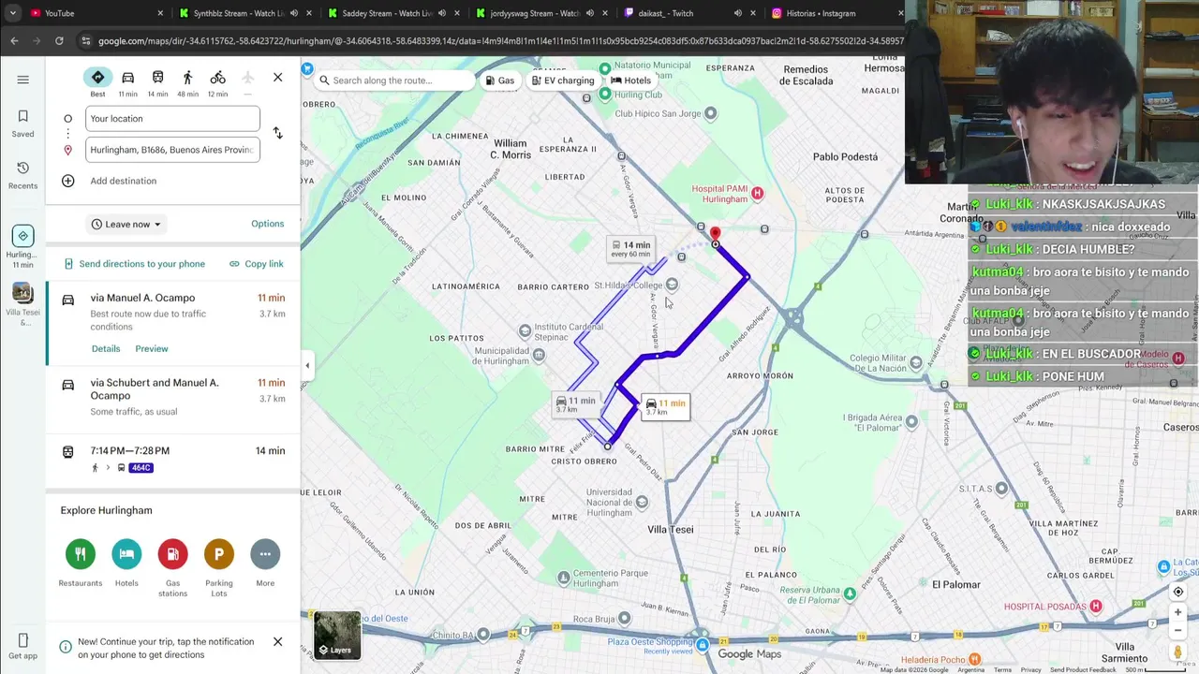Close the directions panel
Viewport: 1199px width, 674px height.
(x=277, y=78)
